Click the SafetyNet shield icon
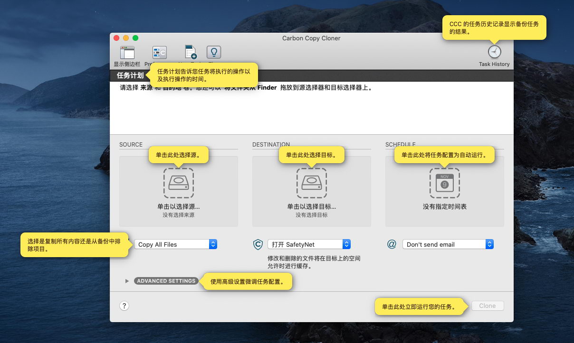 258,244
